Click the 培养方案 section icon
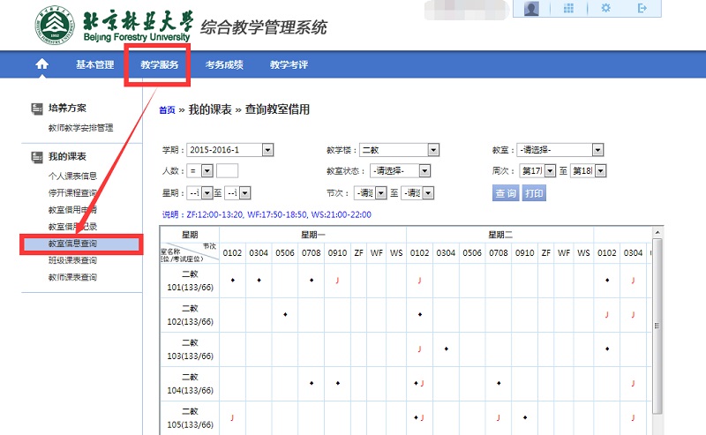 (x=37, y=109)
